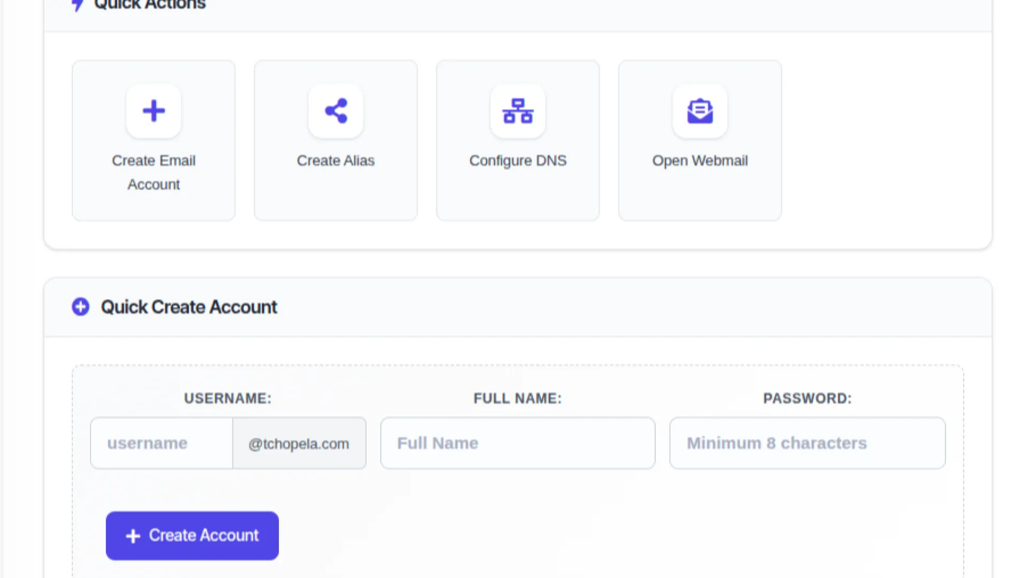
Task: Click the network icon on Configure DNS card
Action: pos(518,111)
